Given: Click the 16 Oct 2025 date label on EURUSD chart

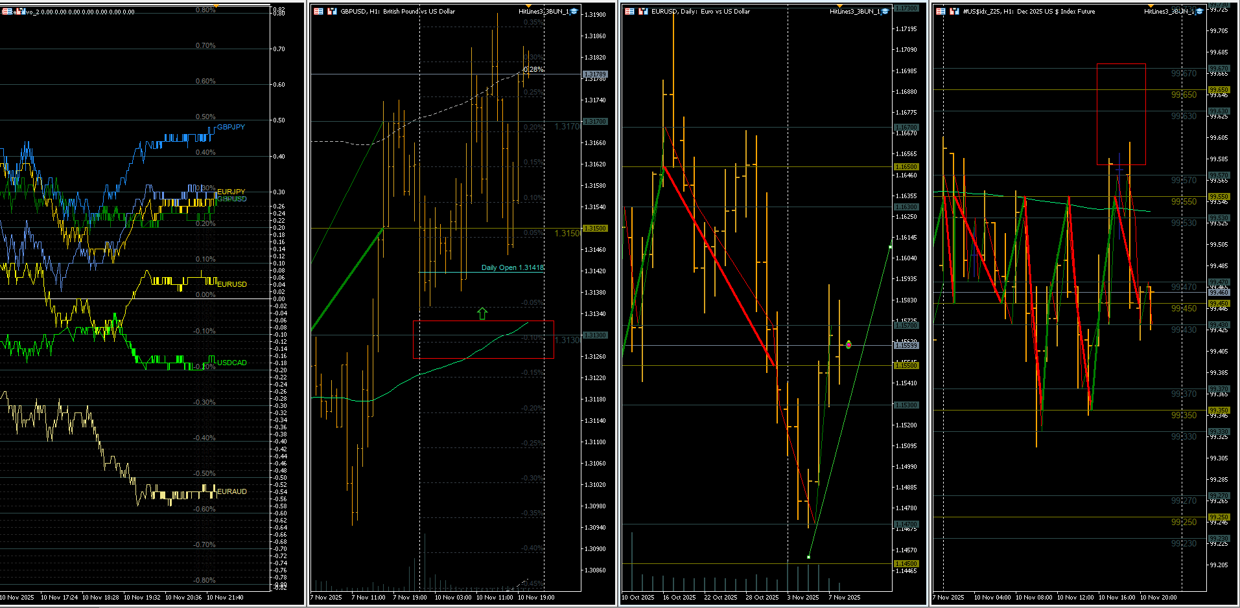Looking at the screenshot, I should pyautogui.click(x=679, y=598).
